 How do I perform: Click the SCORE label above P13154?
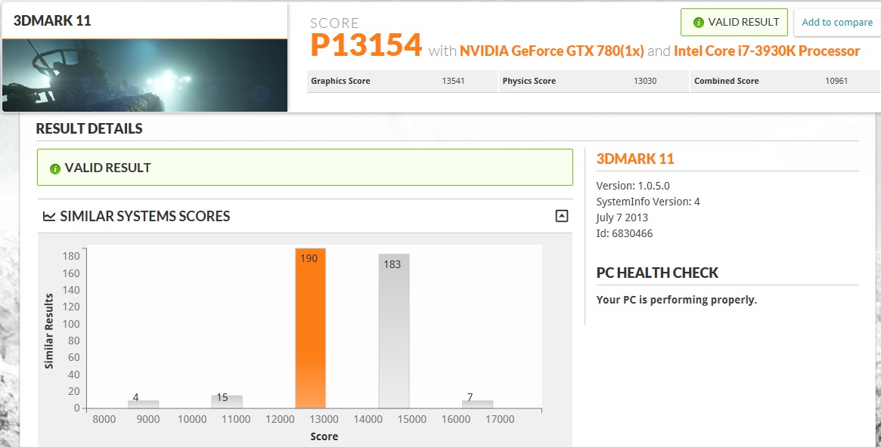pyautogui.click(x=334, y=23)
